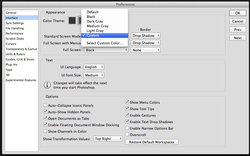250x156 pixels.
Task: Open the UI Language dropdown
Action: click(94, 67)
